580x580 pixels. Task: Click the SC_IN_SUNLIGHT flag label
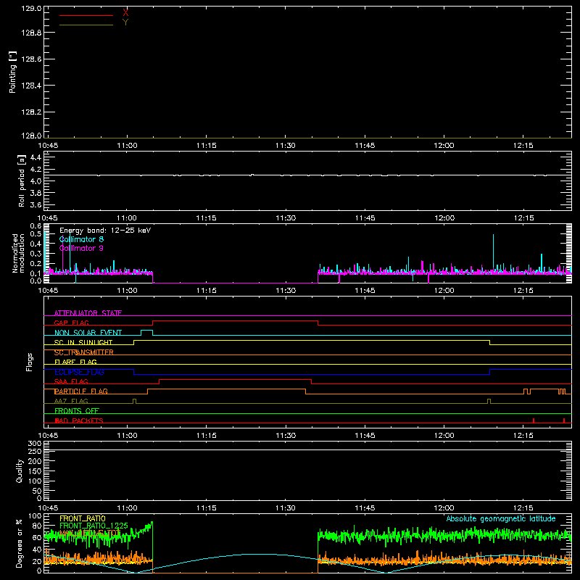point(83,342)
